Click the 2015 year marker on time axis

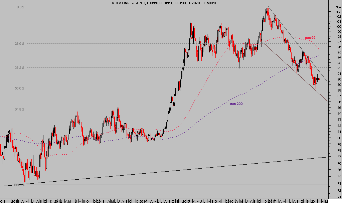(186, 201)
